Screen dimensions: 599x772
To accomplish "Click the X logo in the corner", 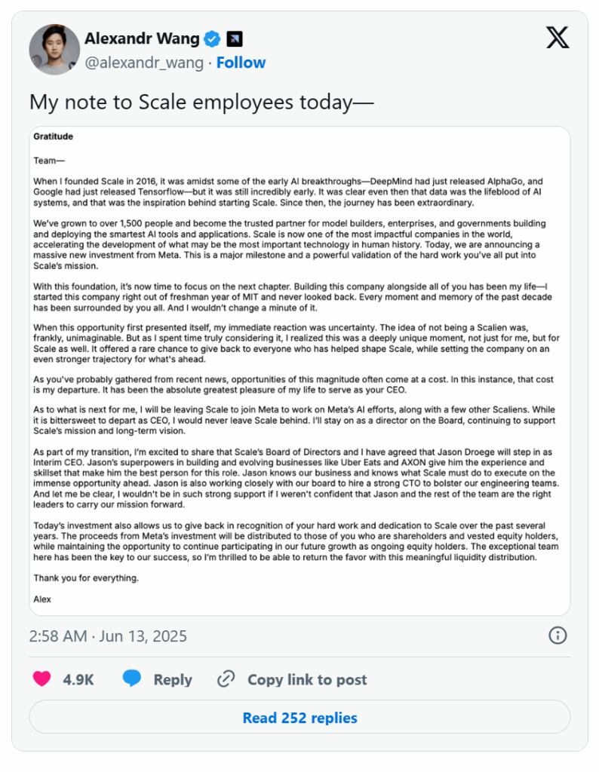I will pos(558,38).
